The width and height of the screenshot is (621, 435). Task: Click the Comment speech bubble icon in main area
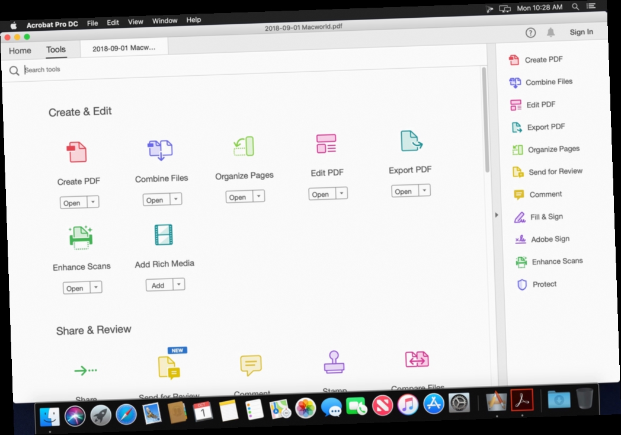(251, 365)
